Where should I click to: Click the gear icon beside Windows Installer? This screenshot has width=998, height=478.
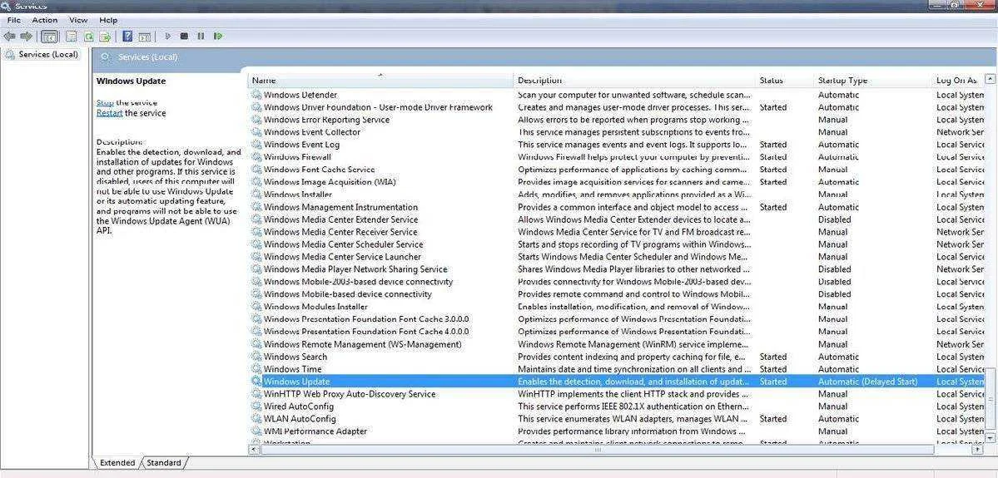(256, 195)
